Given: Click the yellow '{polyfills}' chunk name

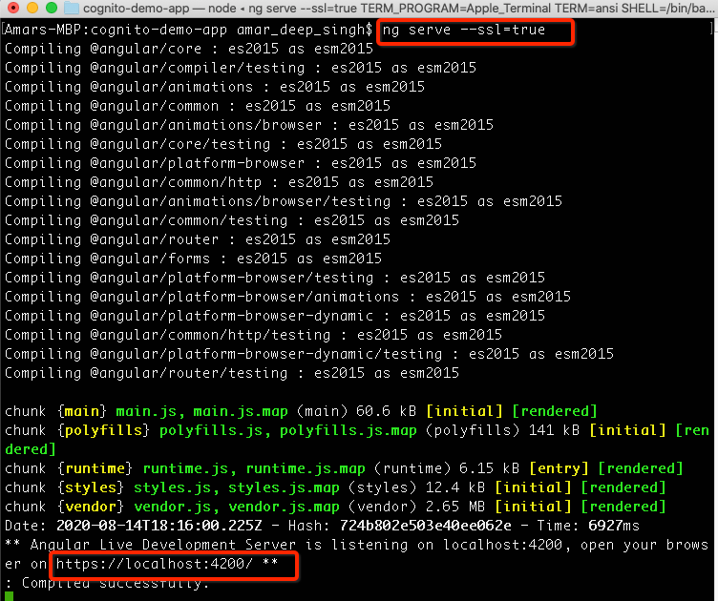Looking at the screenshot, I should click(x=103, y=431).
